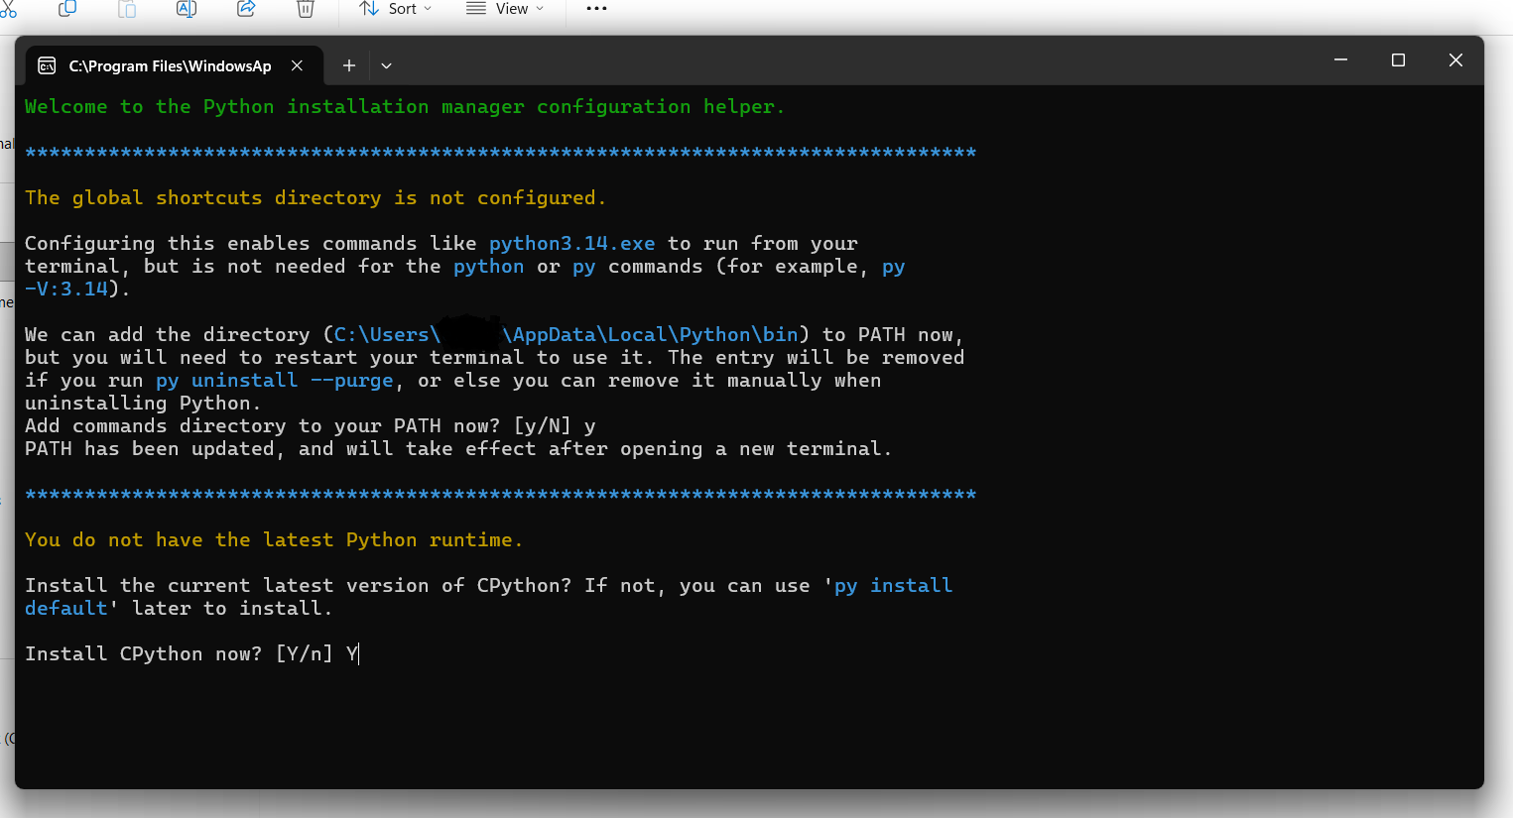Click 'Add commands directory to your PATH now?' line

click(311, 426)
